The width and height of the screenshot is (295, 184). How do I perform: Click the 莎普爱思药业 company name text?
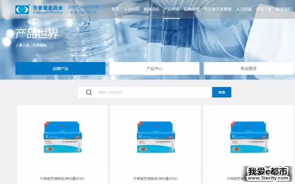(x=47, y=8)
